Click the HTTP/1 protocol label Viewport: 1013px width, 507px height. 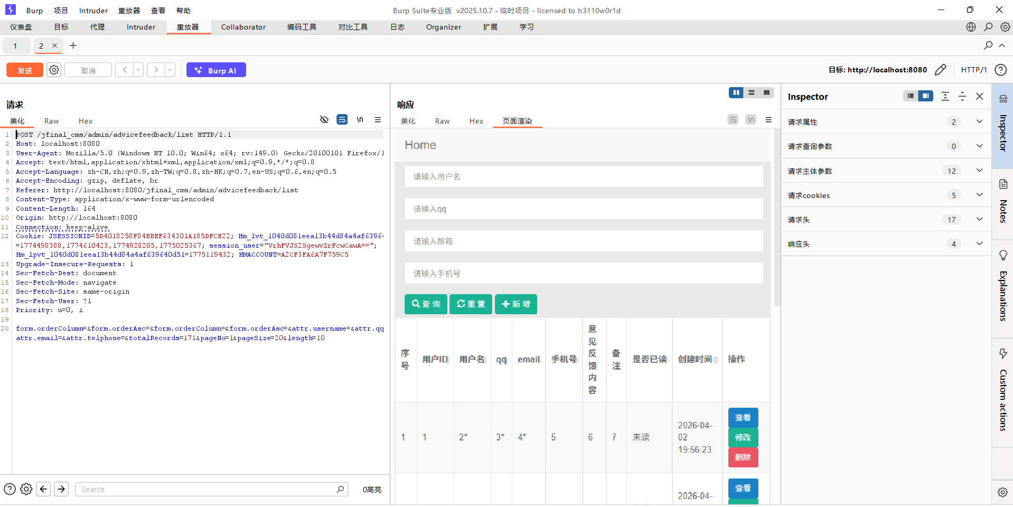pos(974,70)
